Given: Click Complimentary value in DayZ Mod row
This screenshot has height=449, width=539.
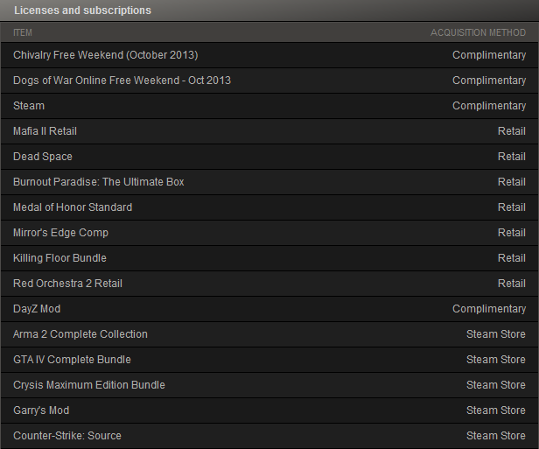Looking at the screenshot, I should coord(489,309).
